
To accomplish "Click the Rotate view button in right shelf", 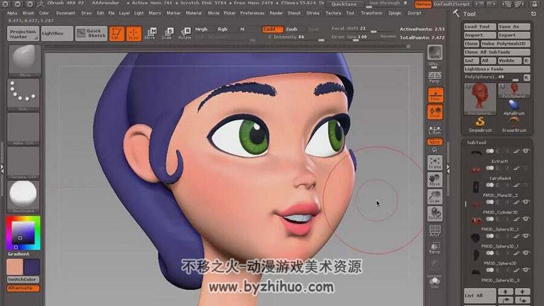I will 435,214.
